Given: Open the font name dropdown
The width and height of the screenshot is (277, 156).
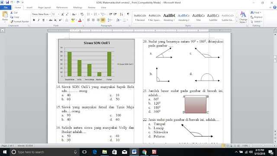Looking at the screenshot, I should [x=50, y=14].
